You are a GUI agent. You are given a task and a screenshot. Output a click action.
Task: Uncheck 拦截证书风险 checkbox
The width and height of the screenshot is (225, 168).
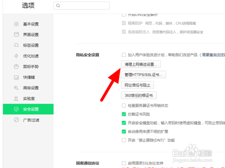click(x=124, y=114)
